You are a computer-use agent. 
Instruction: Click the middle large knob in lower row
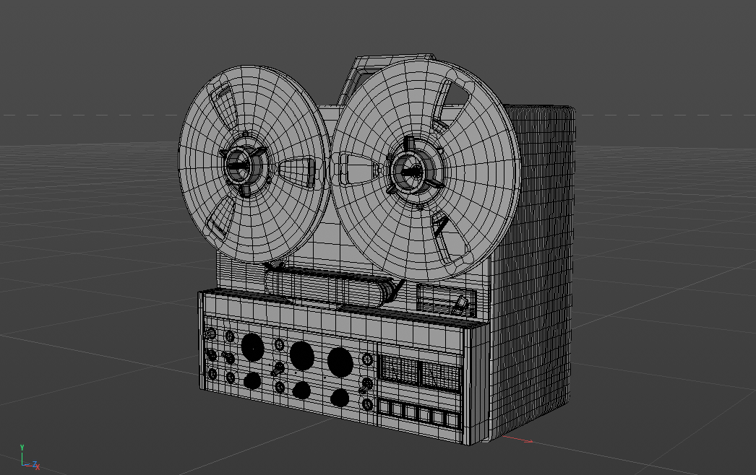coord(301,390)
